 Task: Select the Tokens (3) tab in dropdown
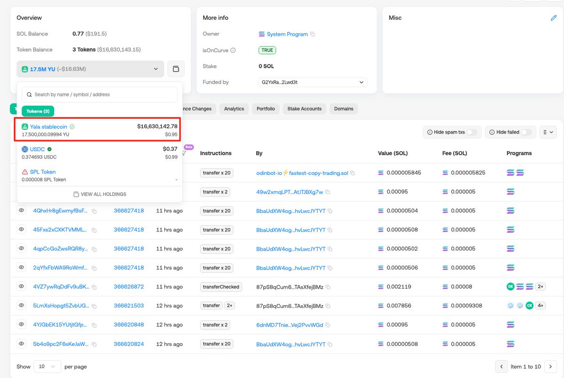[x=38, y=111]
